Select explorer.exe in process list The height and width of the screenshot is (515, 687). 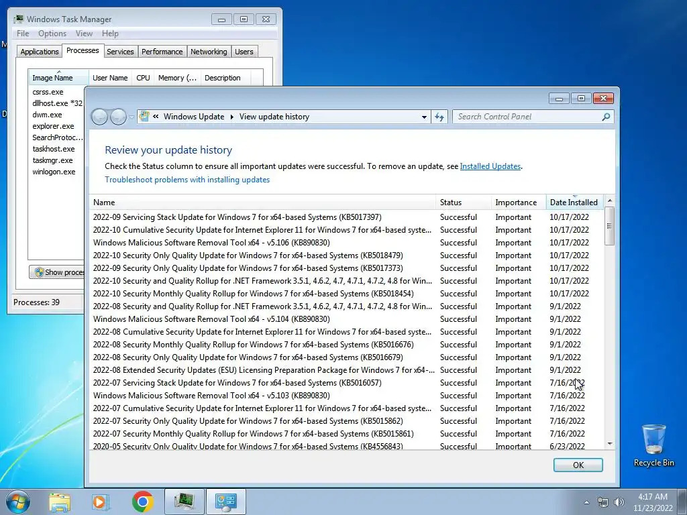tap(53, 126)
